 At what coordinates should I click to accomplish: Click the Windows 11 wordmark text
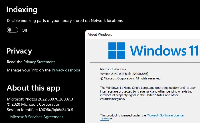(x=164, y=51)
